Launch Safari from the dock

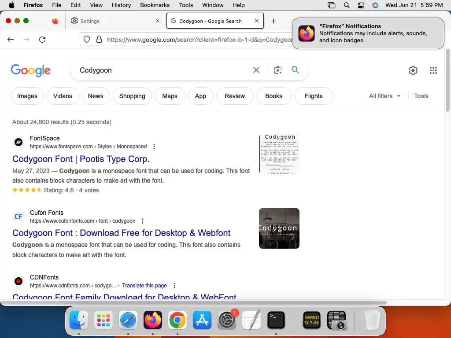point(128,320)
